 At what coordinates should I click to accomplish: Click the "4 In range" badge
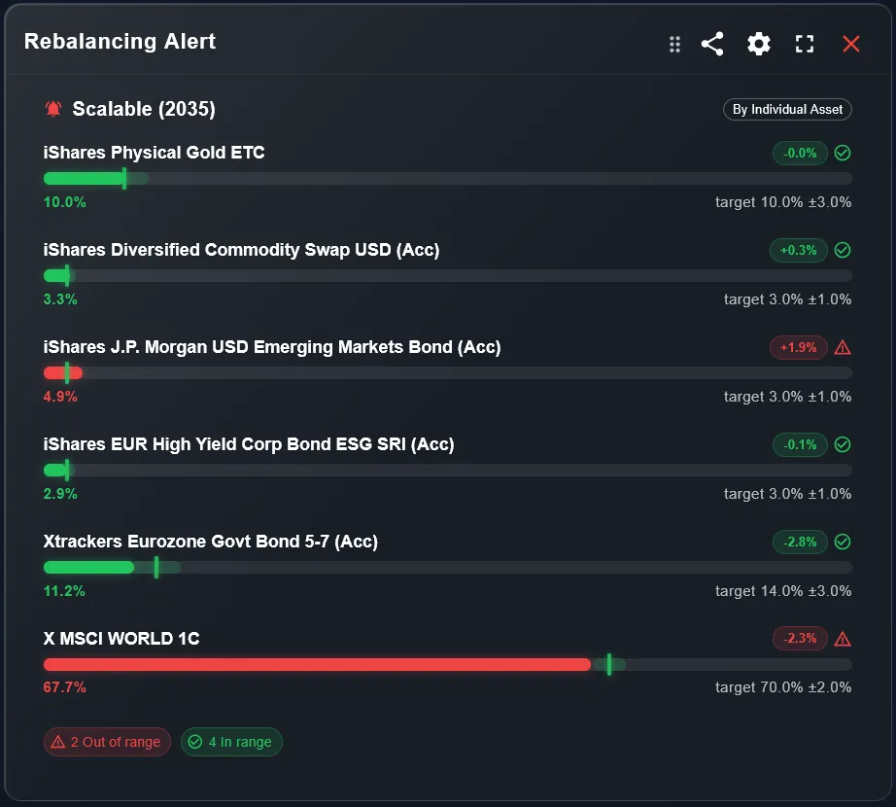231,742
